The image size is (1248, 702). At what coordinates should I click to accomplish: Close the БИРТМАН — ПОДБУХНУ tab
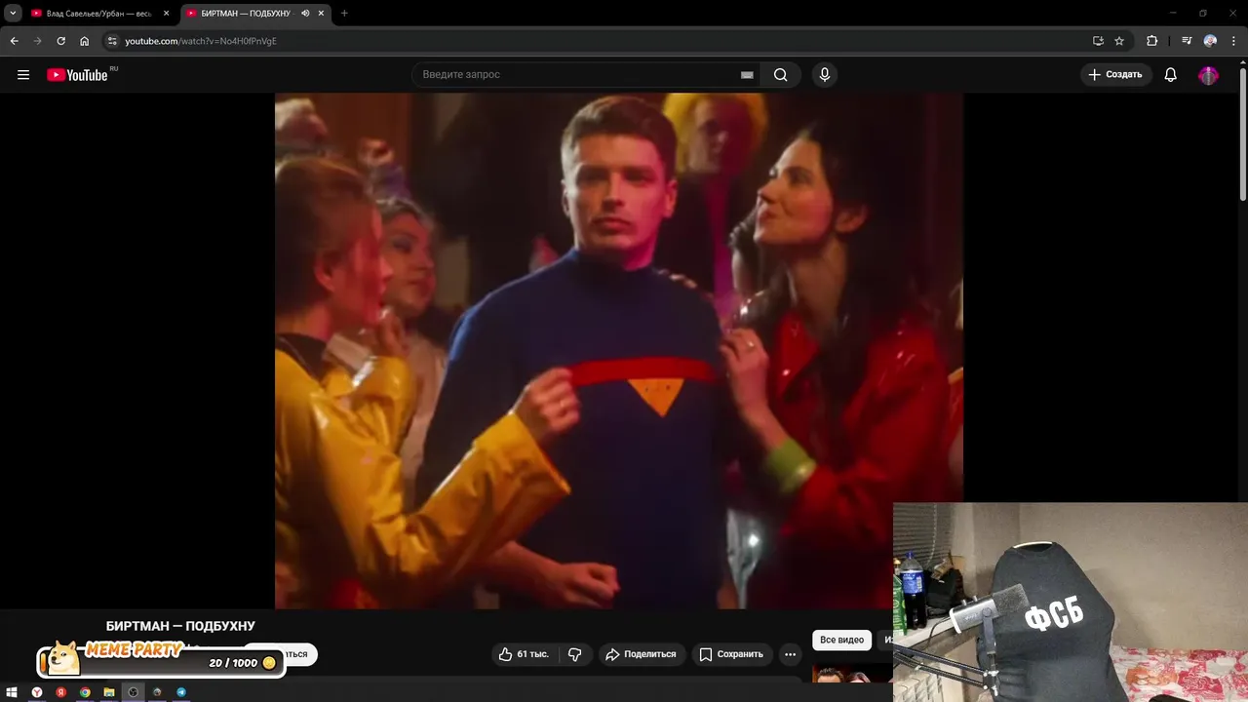pyautogui.click(x=321, y=14)
